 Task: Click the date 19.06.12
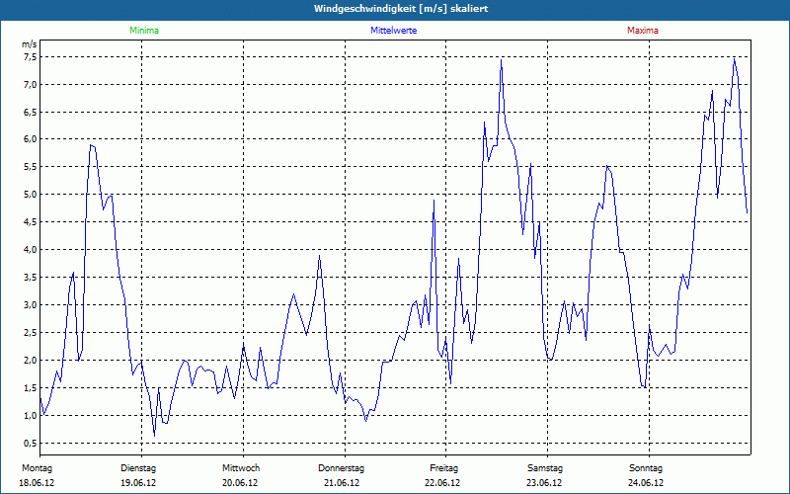[138, 483]
